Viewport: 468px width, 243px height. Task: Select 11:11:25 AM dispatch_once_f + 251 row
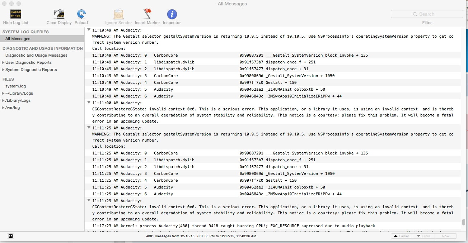(x=273, y=160)
